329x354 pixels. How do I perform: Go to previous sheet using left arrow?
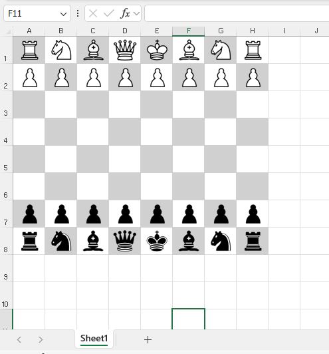(x=19, y=339)
